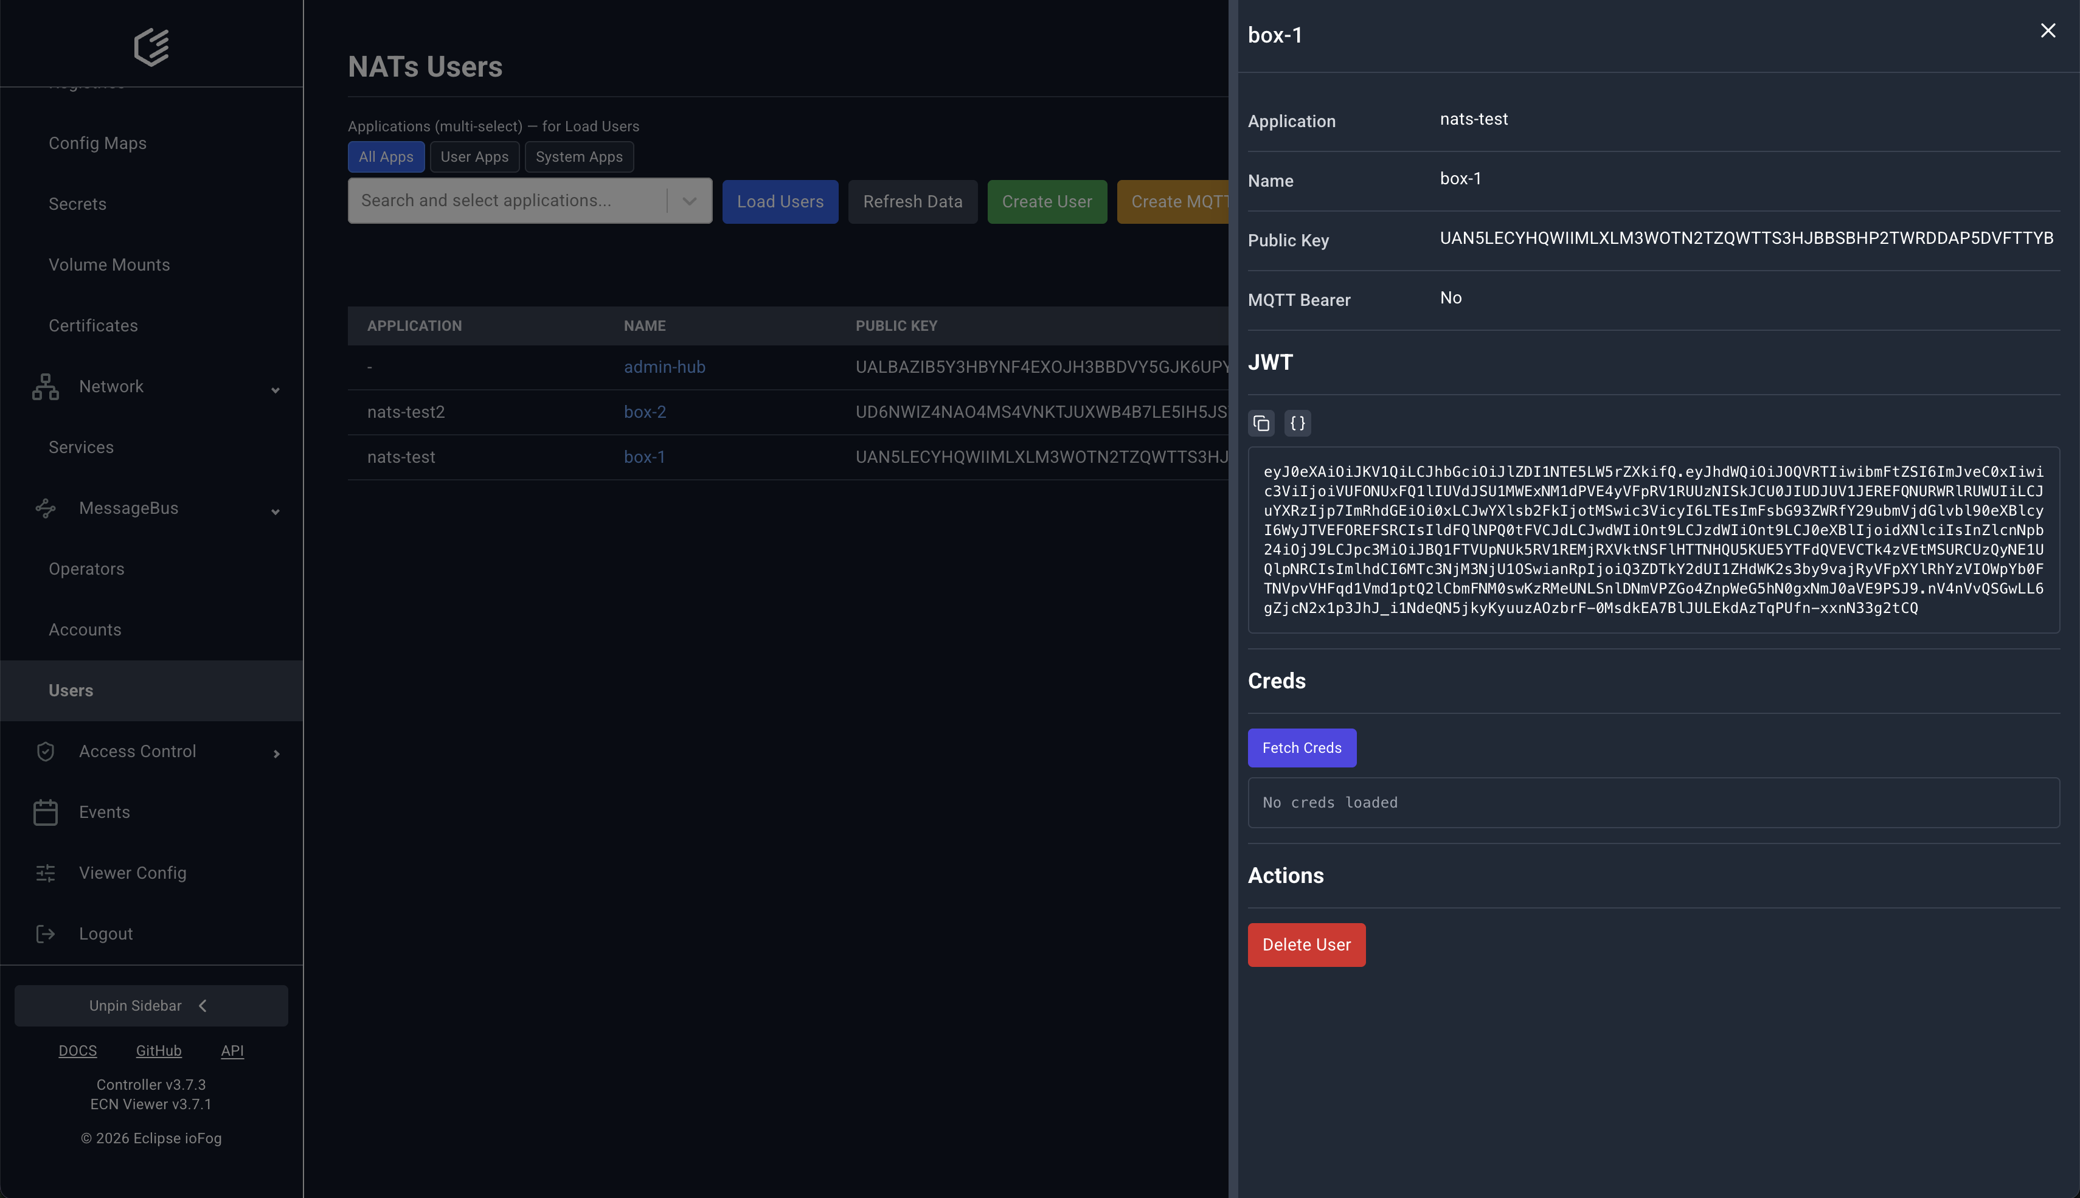Open the box-2 user details link

[645, 412]
